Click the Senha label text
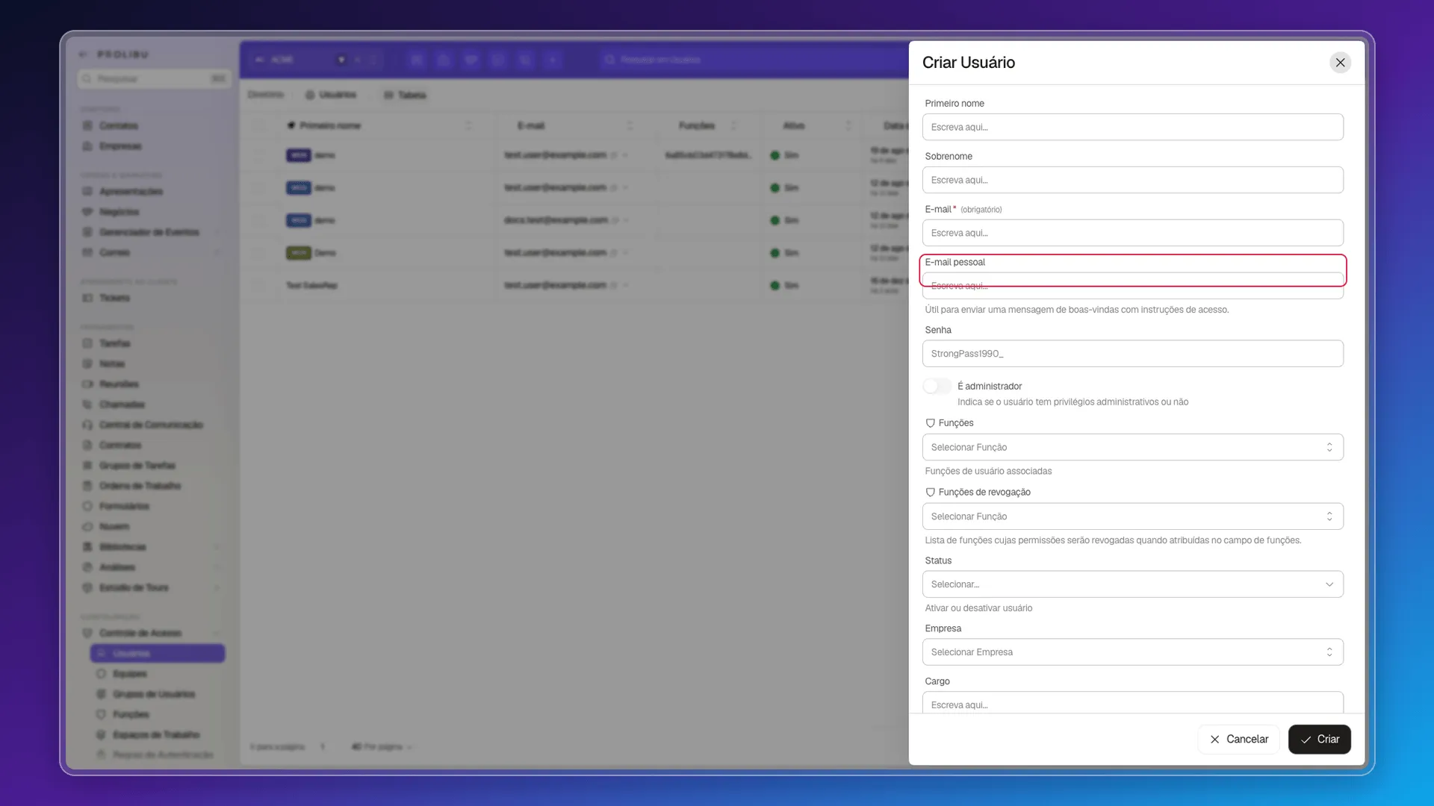1434x806 pixels. click(938, 330)
